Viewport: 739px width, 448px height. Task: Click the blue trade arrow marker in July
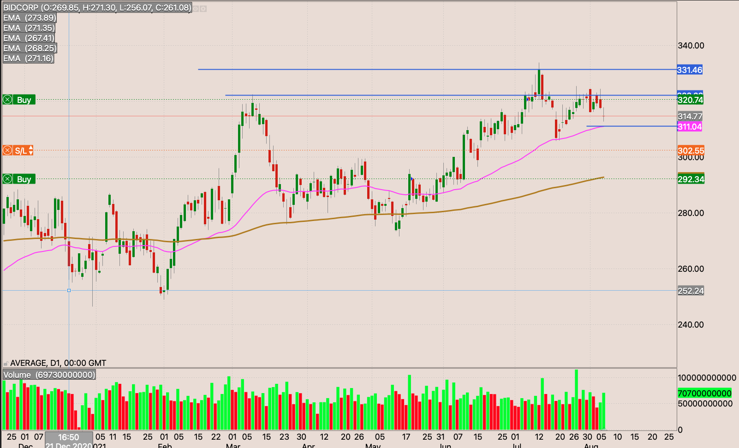tap(528, 99)
